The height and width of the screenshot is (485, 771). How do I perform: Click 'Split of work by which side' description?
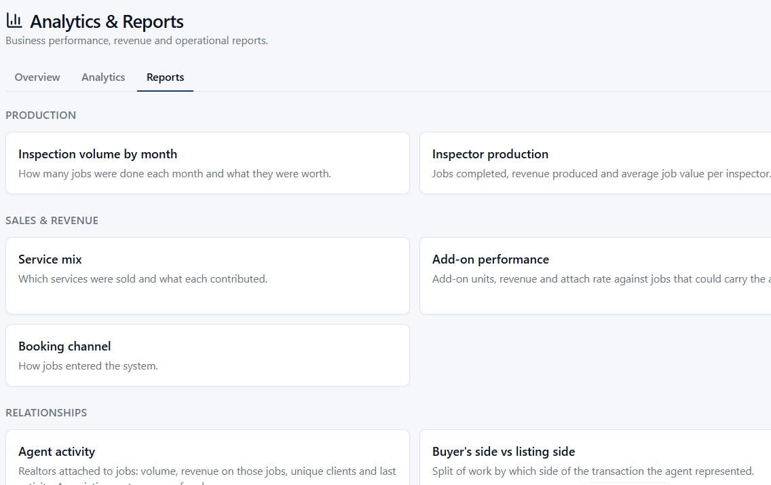click(x=593, y=471)
